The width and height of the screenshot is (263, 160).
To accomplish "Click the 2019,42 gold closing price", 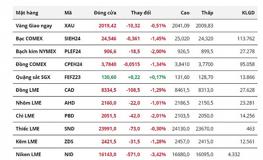I will [x=108, y=26].
